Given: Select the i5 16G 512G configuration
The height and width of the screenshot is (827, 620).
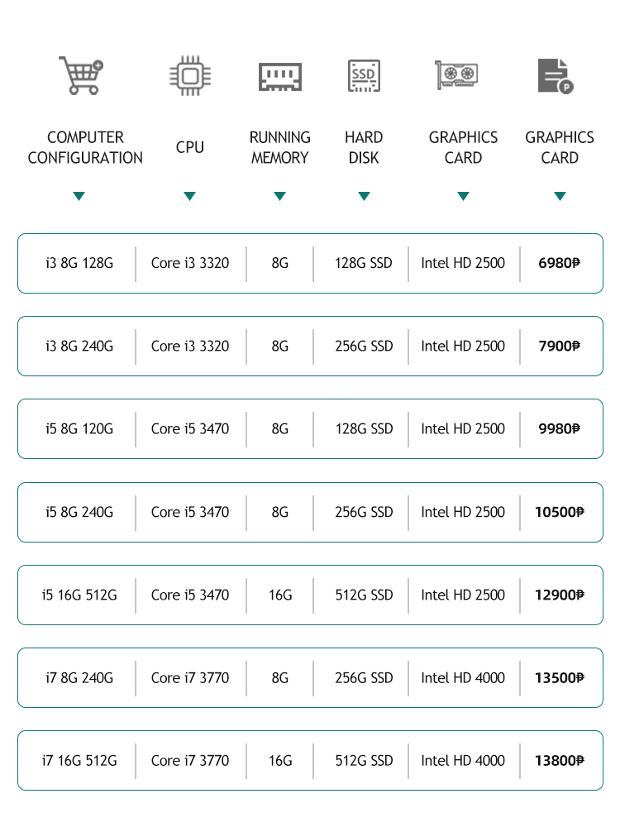Looking at the screenshot, I should (79, 595).
